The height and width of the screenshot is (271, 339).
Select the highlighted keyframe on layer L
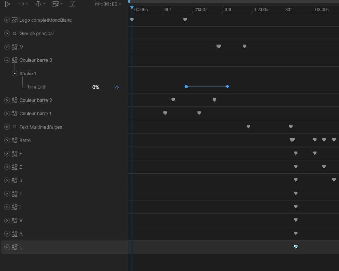(296, 247)
